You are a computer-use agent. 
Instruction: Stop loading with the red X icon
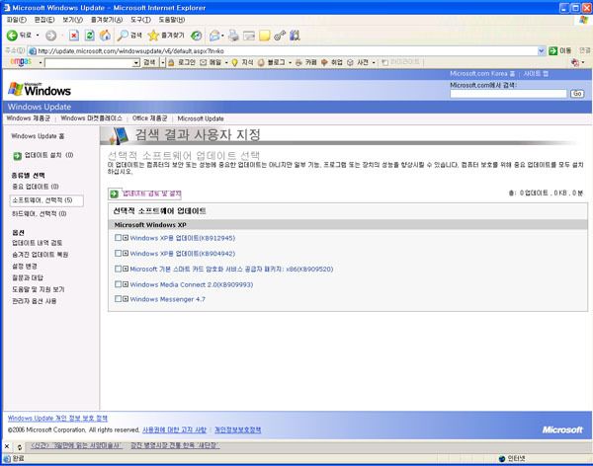coord(74,36)
